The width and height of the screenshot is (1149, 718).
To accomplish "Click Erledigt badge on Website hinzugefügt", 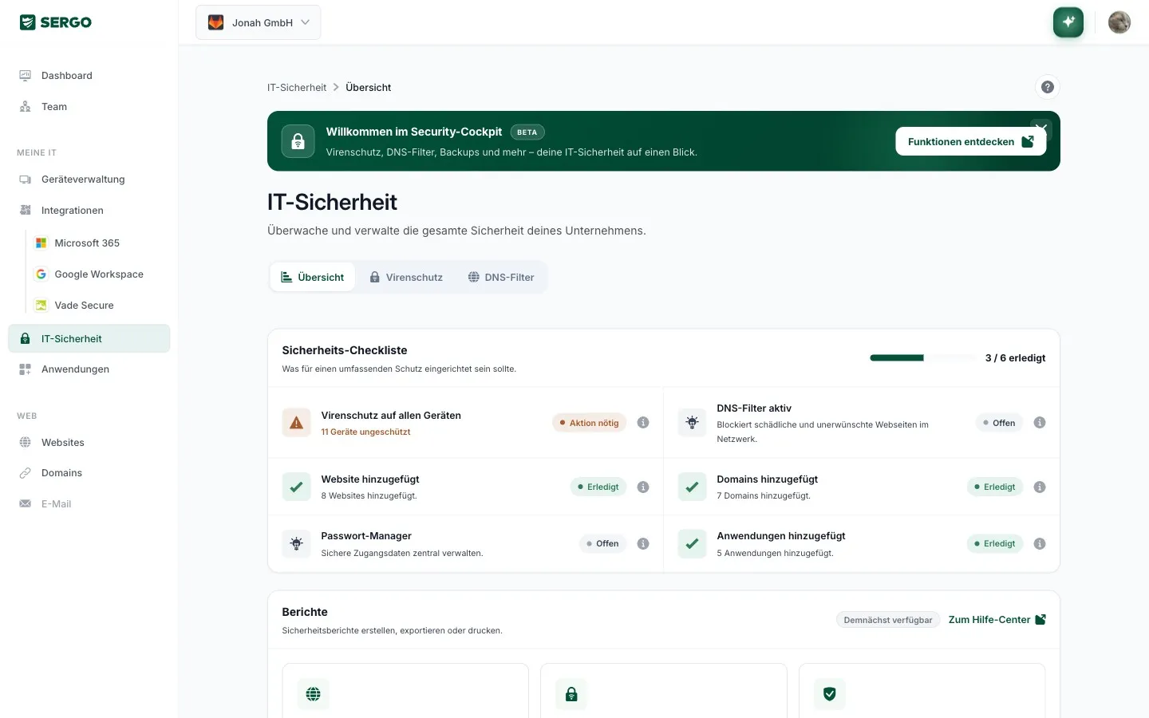I will click(x=598, y=487).
